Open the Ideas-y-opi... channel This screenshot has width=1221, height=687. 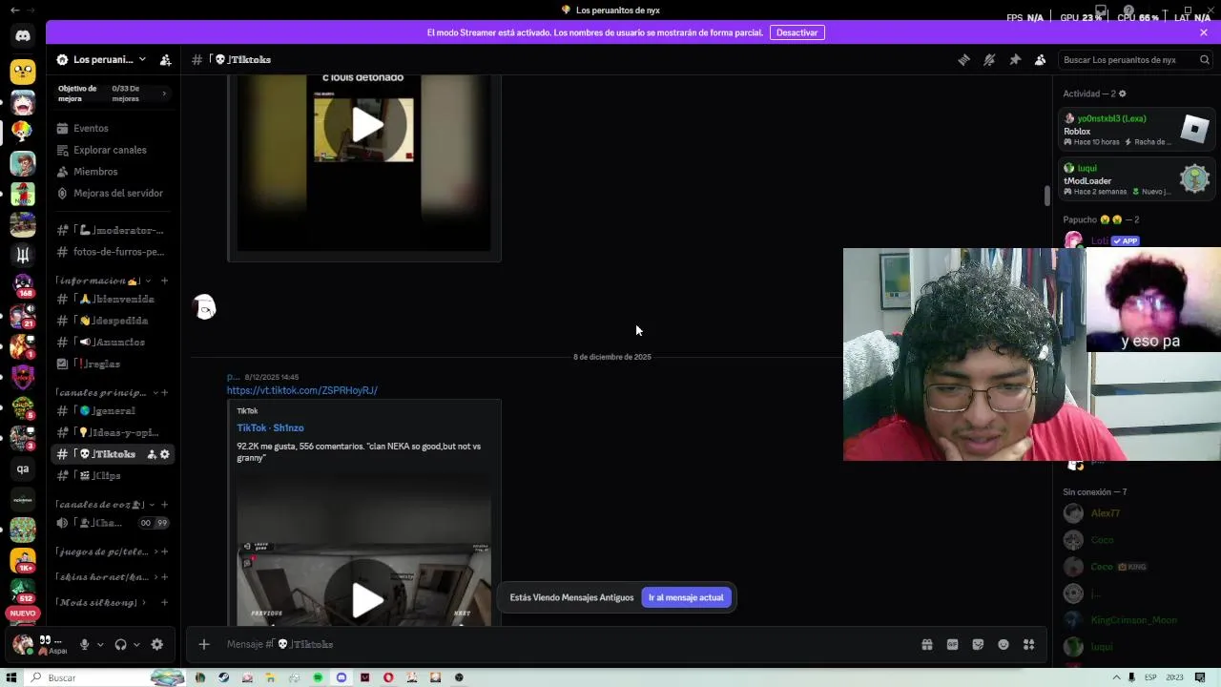point(113,432)
